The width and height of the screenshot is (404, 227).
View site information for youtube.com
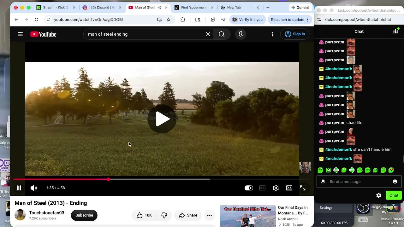48,20
